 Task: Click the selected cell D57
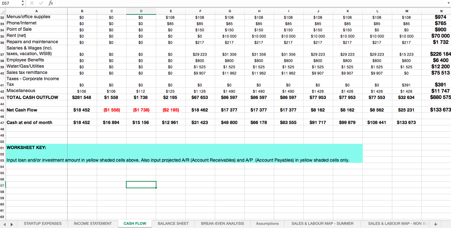[x=141, y=185]
